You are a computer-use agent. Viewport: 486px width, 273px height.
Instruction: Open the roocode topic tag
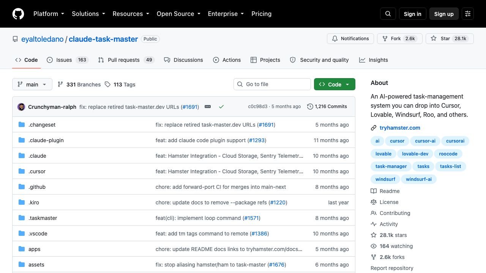click(448, 154)
